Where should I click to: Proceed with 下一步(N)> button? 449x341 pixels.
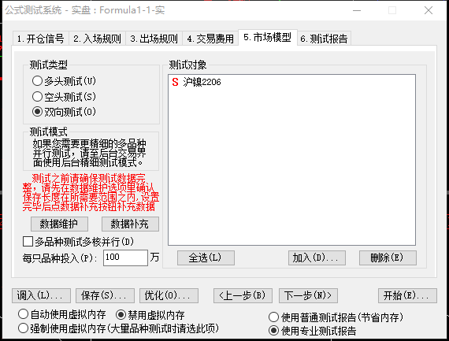click(x=309, y=295)
